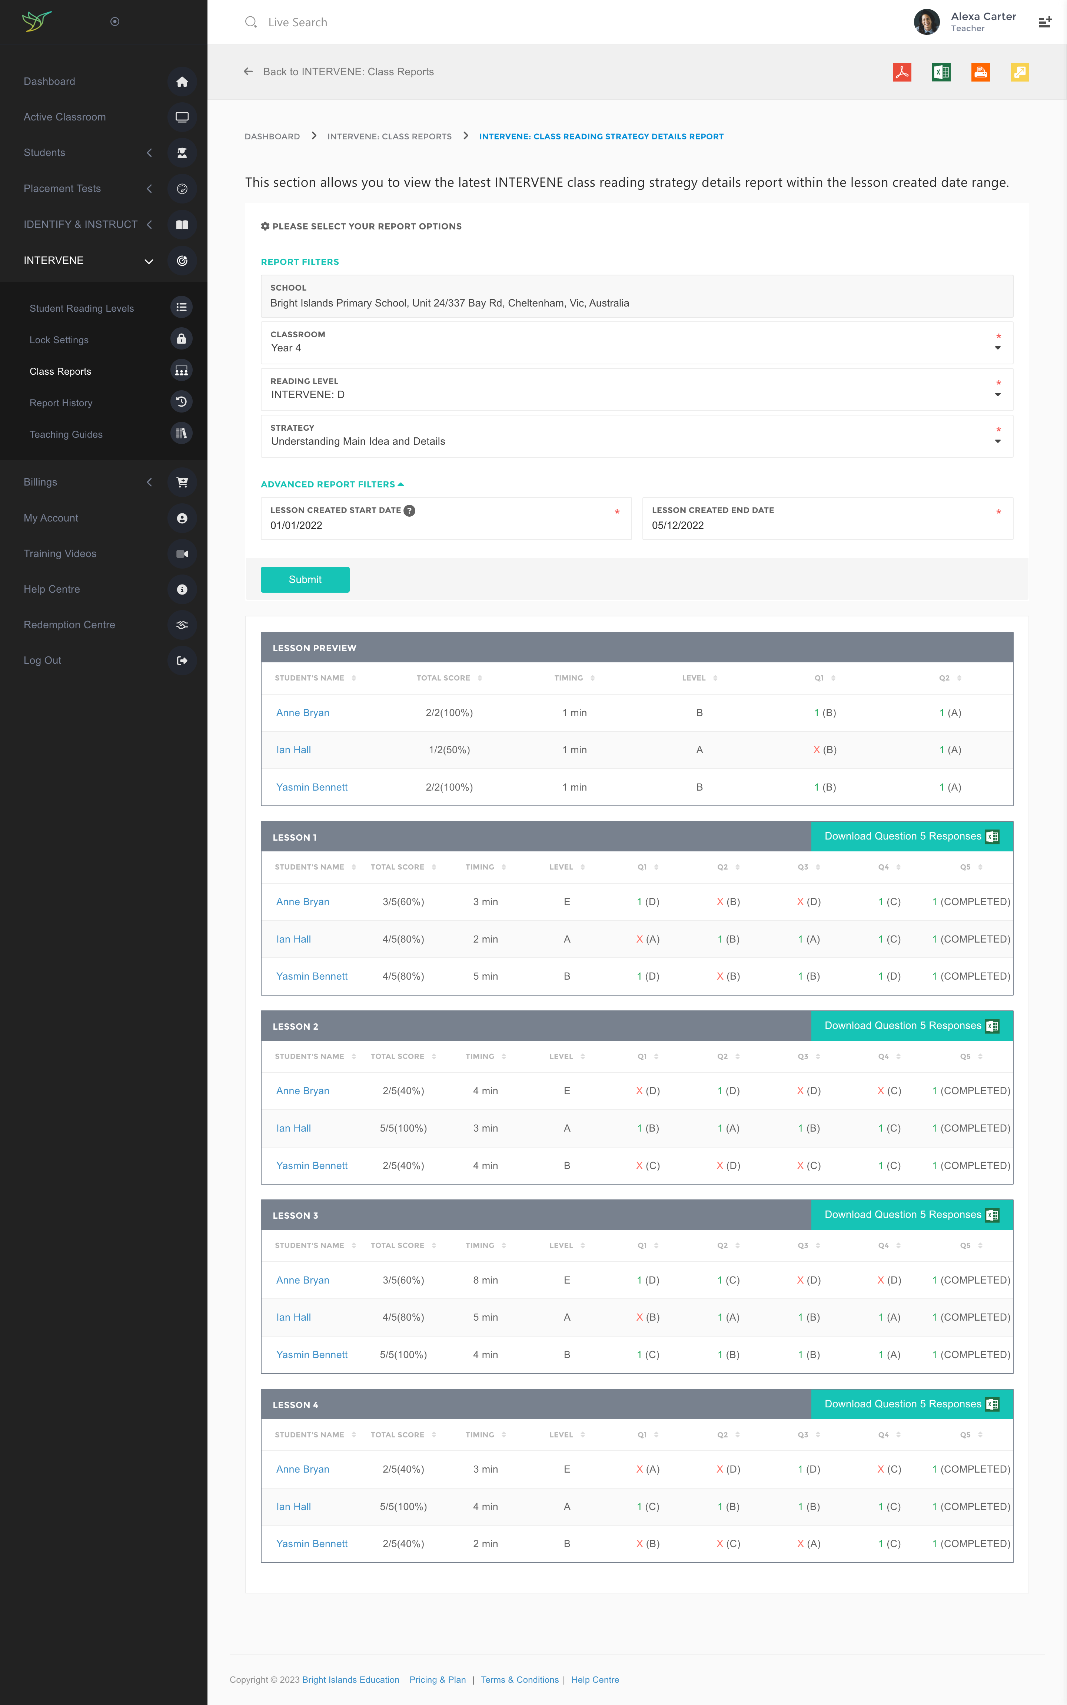This screenshot has width=1067, height=1705.
Task: Toggle sidebar pin circle near logo
Action: click(115, 22)
